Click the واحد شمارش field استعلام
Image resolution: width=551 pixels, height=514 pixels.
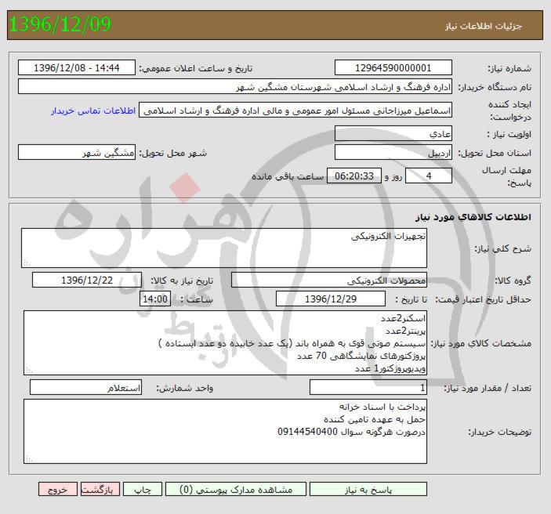(x=85, y=387)
